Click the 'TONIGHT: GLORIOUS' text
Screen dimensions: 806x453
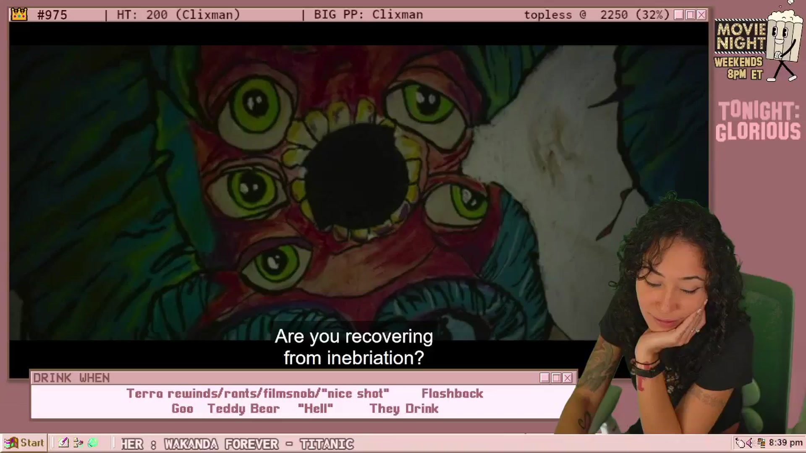(758, 121)
